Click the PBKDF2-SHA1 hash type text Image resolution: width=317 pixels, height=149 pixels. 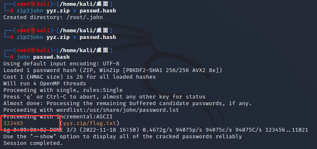point(144,70)
